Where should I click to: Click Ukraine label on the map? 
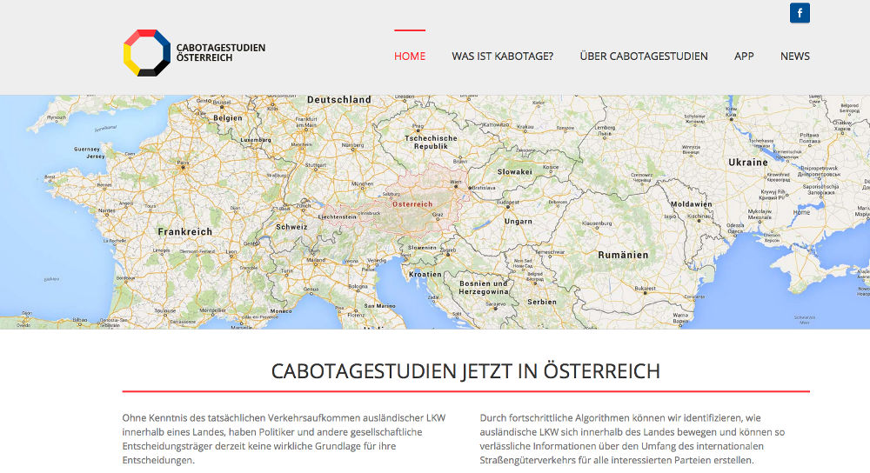(x=748, y=163)
